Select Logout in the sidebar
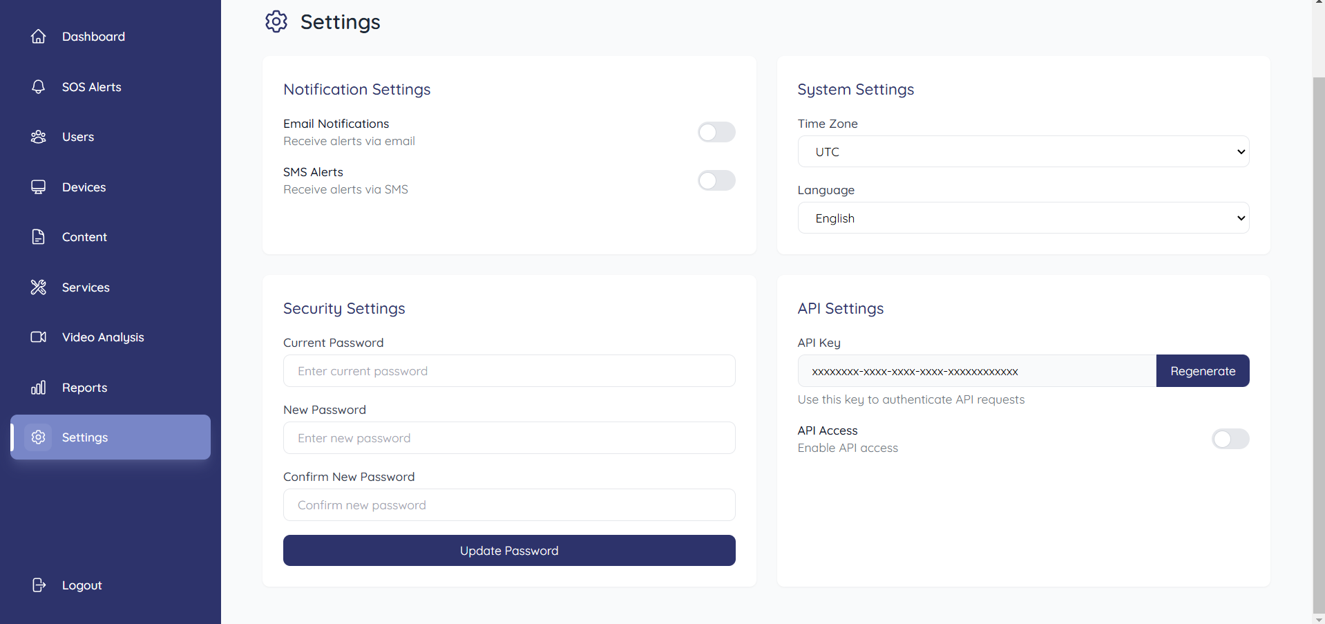1325x624 pixels. [x=82, y=585]
